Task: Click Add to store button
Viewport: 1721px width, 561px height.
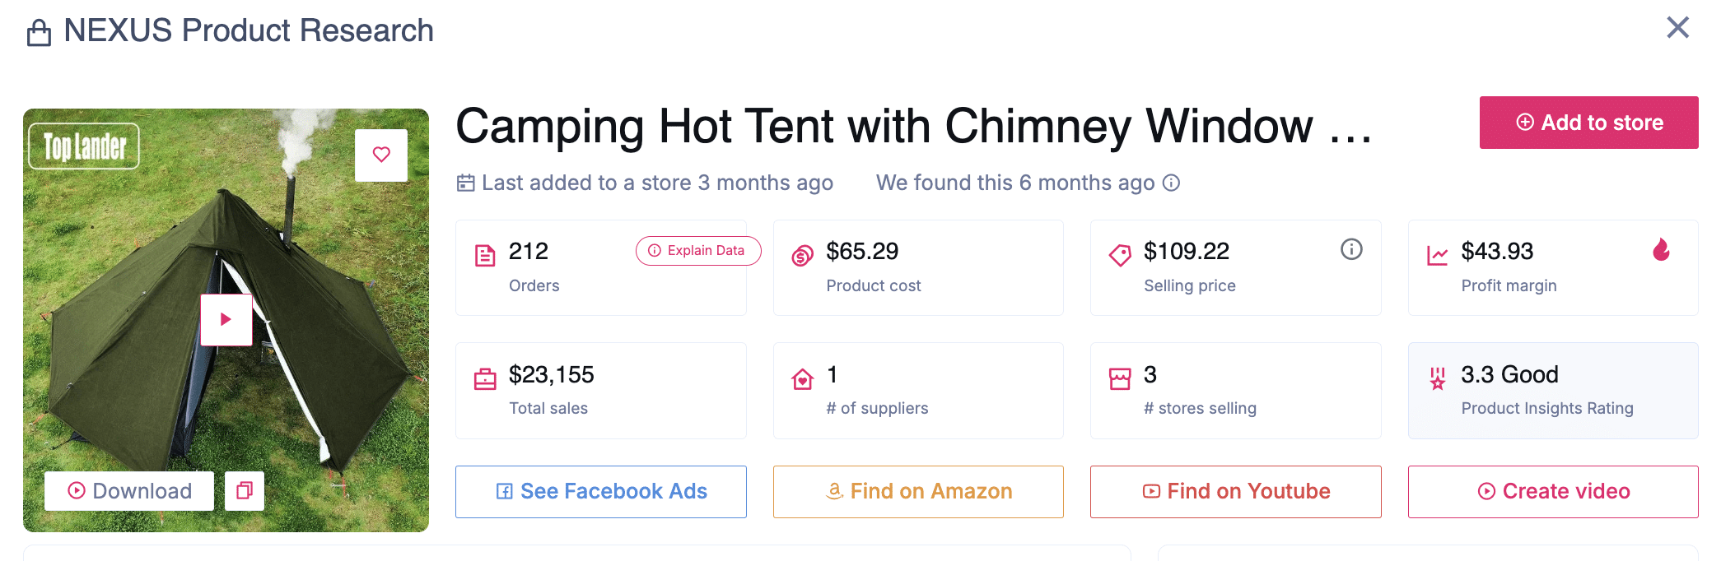Action: 1588,123
